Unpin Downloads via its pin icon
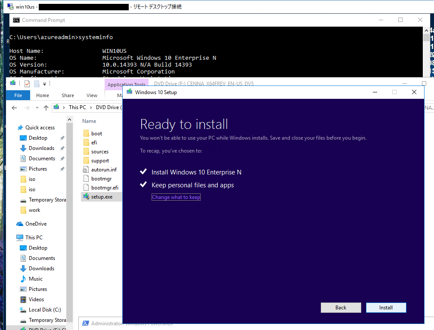 pyautogui.click(x=62, y=148)
